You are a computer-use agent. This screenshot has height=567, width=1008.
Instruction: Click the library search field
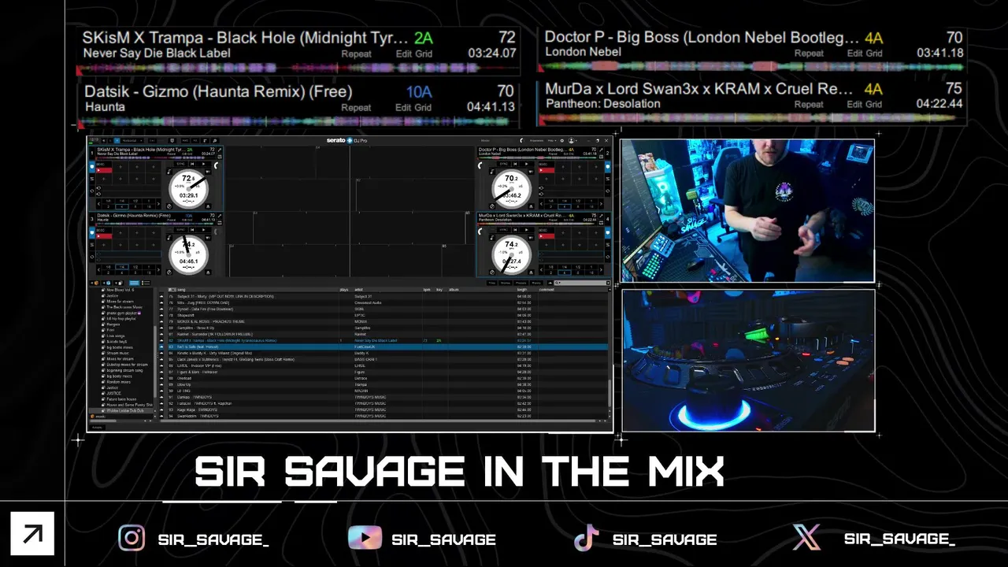coord(582,283)
